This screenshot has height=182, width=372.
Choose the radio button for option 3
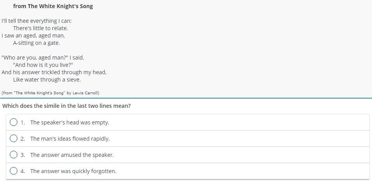click(x=14, y=155)
